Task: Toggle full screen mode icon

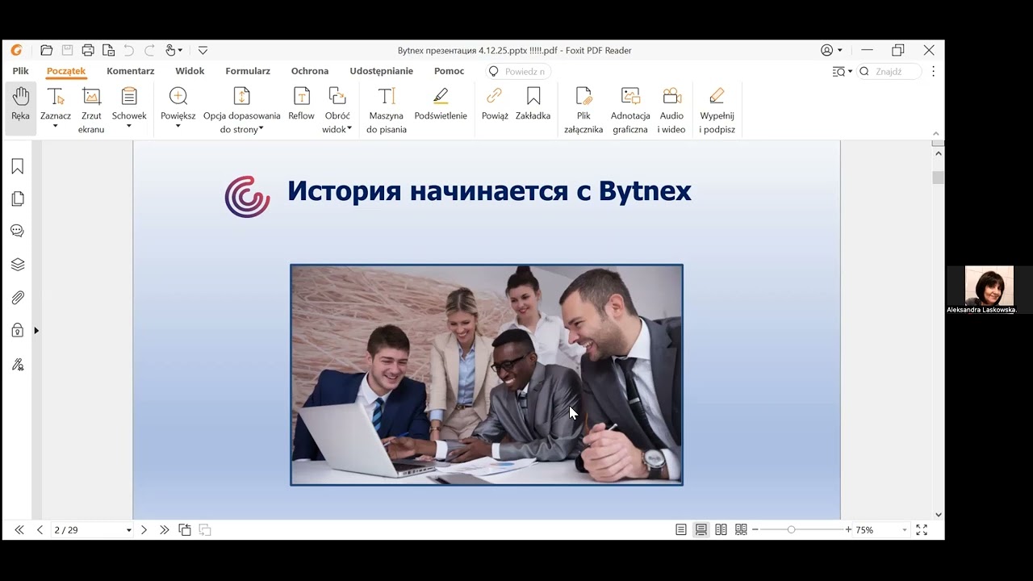Action: 922,530
